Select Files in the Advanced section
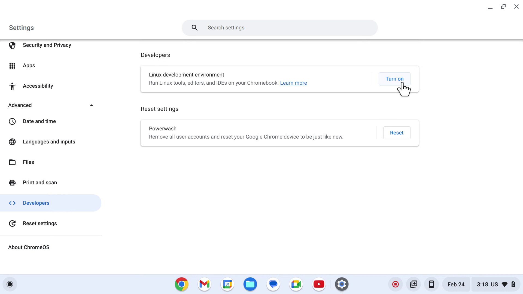 coord(51,162)
